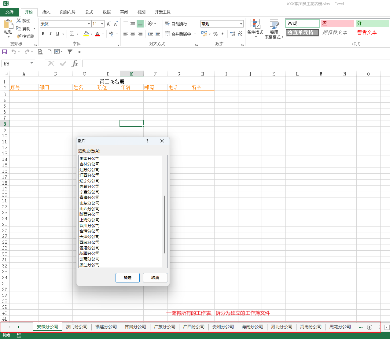Image resolution: width=390 pixels, height=339 pixels.
Task: Select the 好 good cell style
Action: tap(372, 23)
